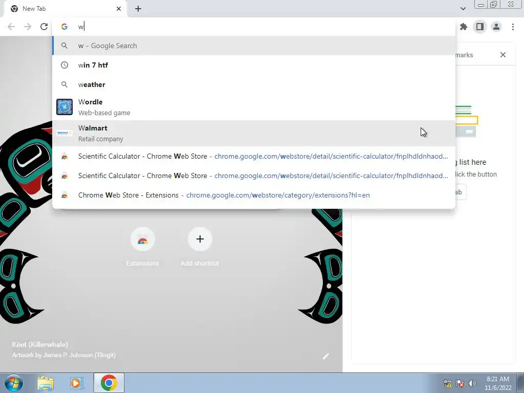Image resolution: width=524 pixels, height=393 pixels.
Task: Click the forward navigation arrow
Action: [28, 27]
